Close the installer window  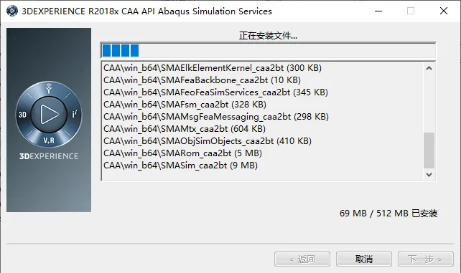444,11
